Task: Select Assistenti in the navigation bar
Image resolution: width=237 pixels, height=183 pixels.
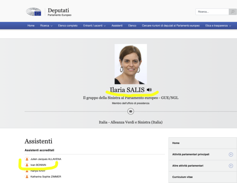Action: [x=117, y=26]
